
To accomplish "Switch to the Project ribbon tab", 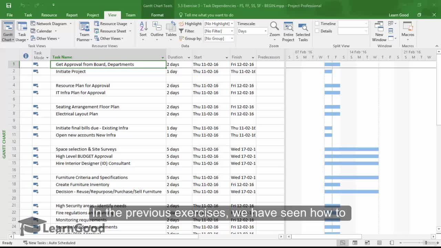I will [x=93, y=15].
